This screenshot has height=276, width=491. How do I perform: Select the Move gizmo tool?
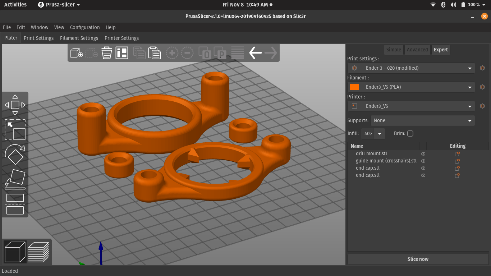click(15, 105)
